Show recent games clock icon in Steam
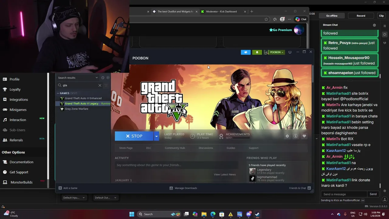The image size is (389, 219). pyautogui.click(x=103, y=78)
